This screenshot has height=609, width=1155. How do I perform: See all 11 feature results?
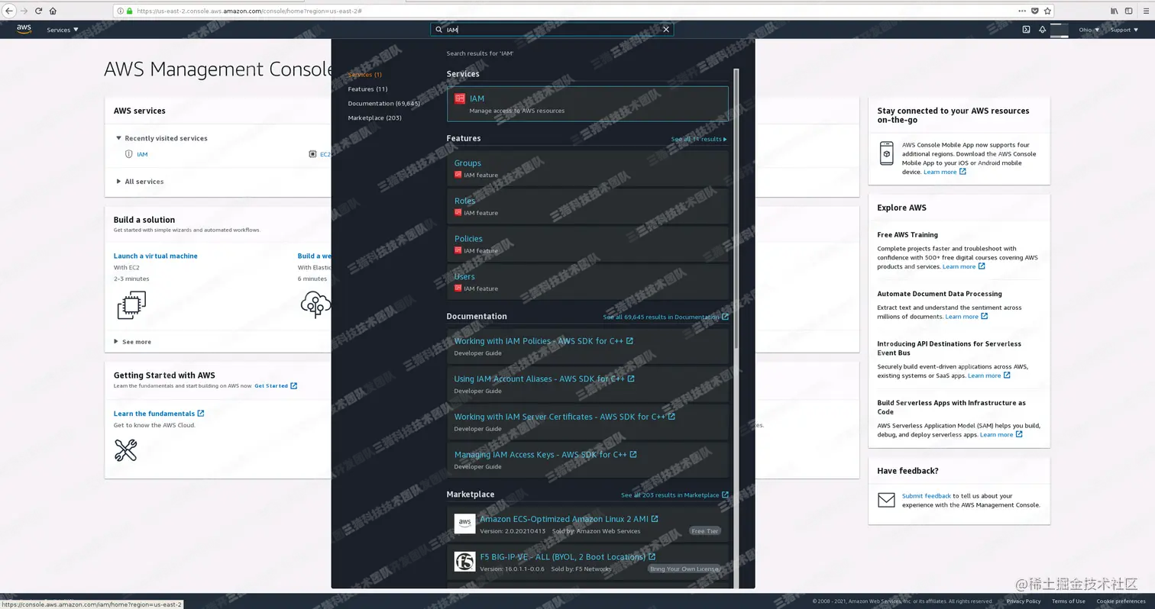tap(698, 139)
